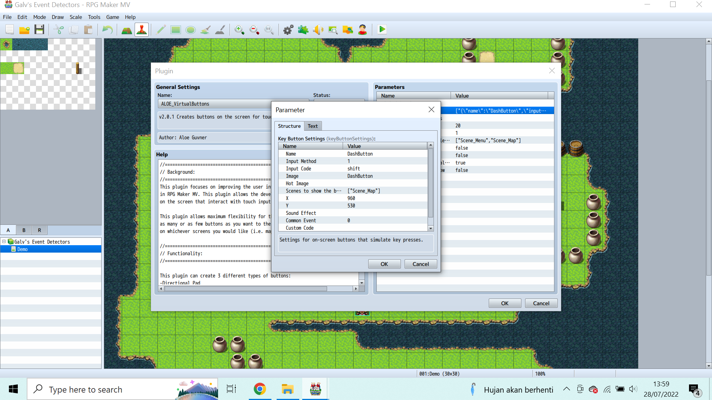Click Cancel in the Plugin dialog
This screenshot has height=400, width=712.
[541, 303]
